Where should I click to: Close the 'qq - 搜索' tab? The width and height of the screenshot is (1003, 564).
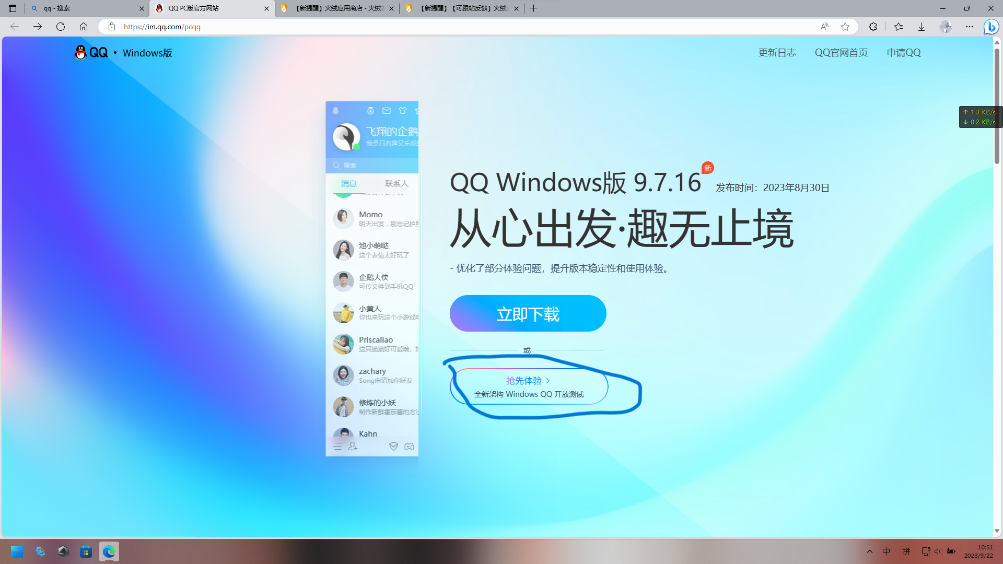tap(142, 8)
